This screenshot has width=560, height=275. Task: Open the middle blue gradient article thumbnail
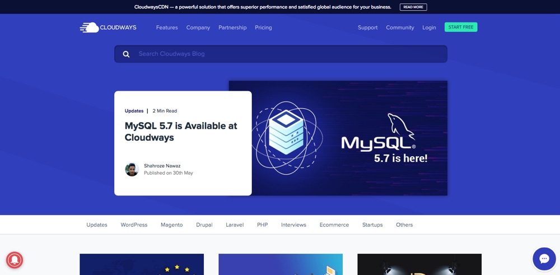click(x=281, y=264)
